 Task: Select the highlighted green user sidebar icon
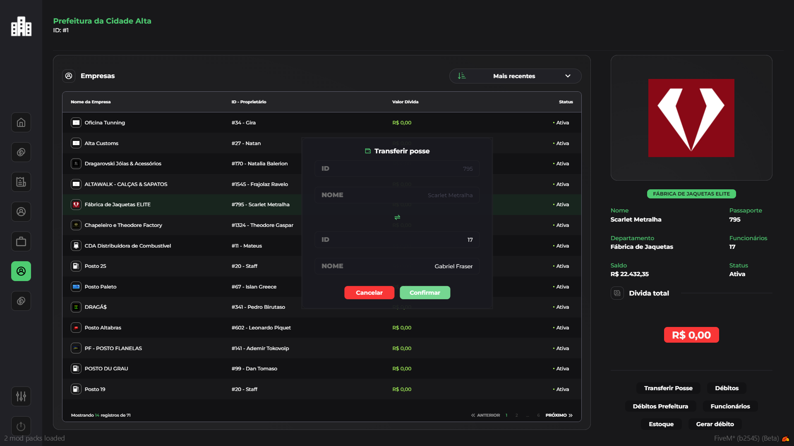pyautogui.click(x=21, y=271)
